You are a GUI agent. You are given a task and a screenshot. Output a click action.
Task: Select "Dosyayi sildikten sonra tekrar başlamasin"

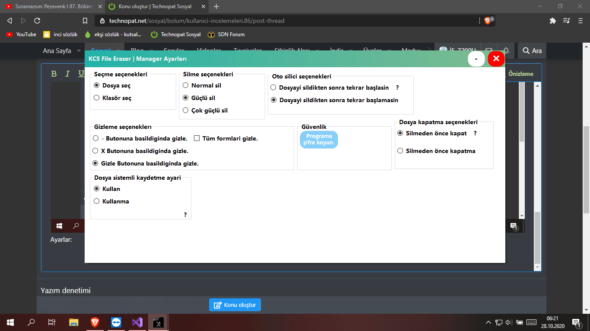coord(334,100)
